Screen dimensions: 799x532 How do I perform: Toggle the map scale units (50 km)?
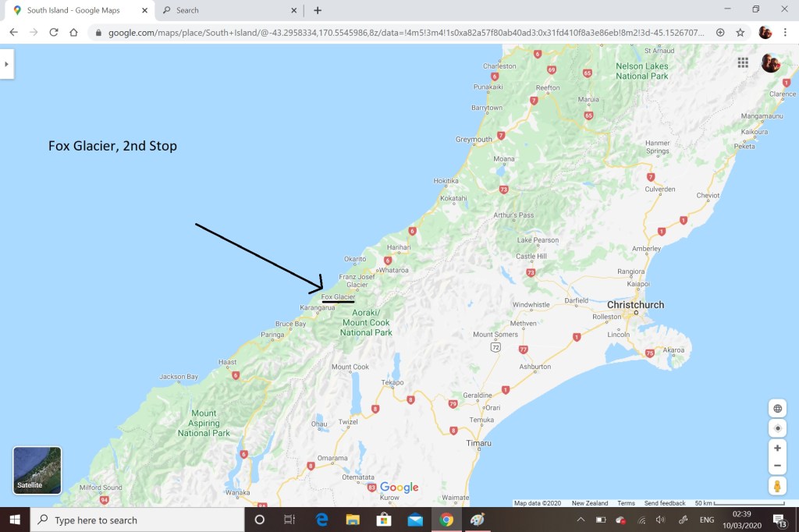click(x=737, y=503)
